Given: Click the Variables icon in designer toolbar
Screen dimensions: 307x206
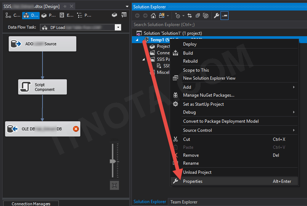Looking at the screenshot, I should 124,15.
